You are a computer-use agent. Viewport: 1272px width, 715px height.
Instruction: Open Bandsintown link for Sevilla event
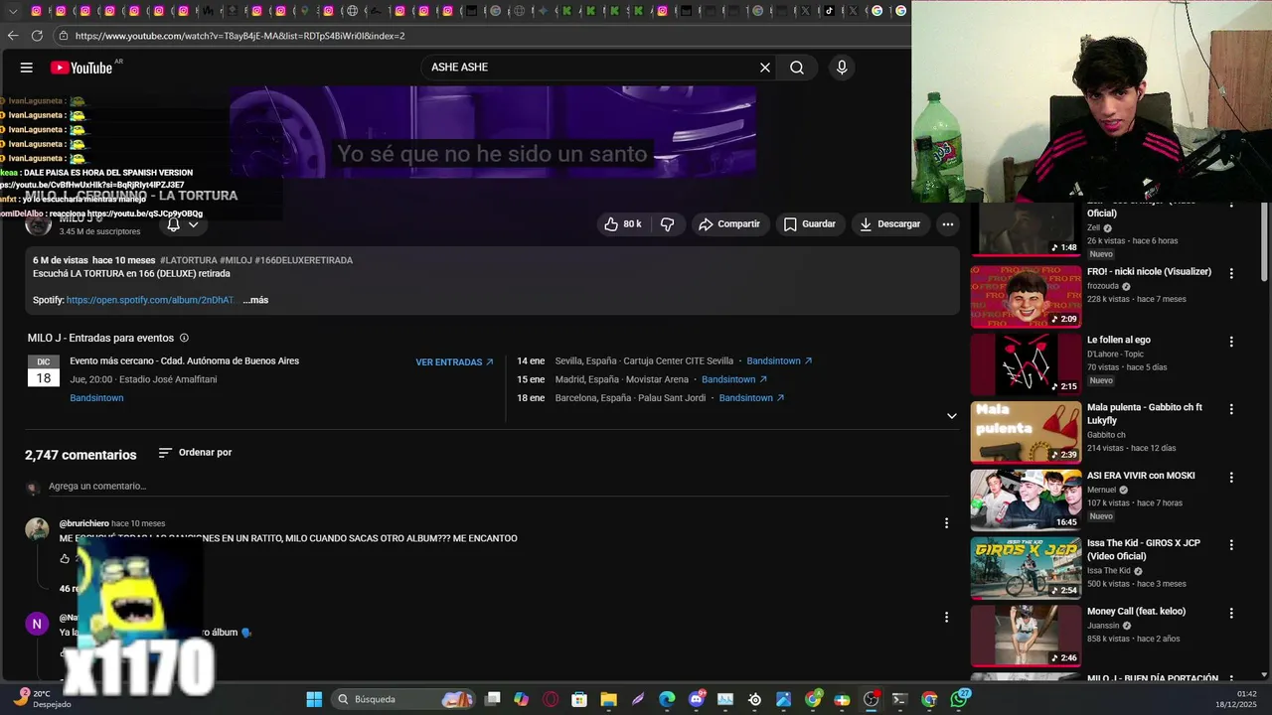tap(779, 361)
